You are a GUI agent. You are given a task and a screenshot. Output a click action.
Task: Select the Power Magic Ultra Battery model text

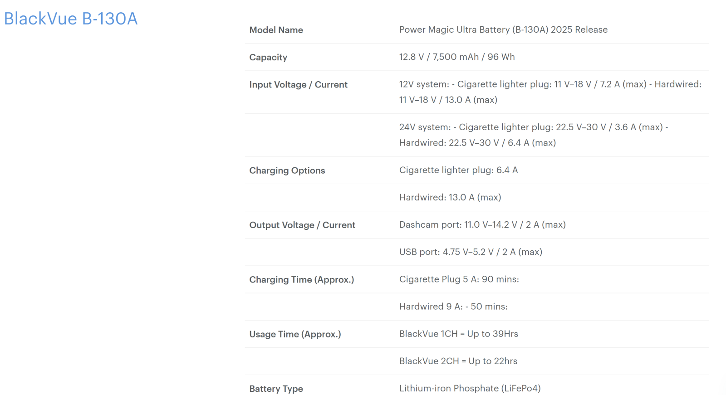tap(503, 29)
